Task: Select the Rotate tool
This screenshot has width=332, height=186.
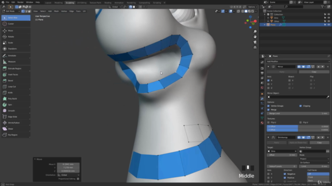Action: coord(16,37)
